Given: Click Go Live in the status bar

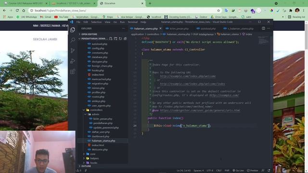Looking at the screenshot, I should point(238,171).
